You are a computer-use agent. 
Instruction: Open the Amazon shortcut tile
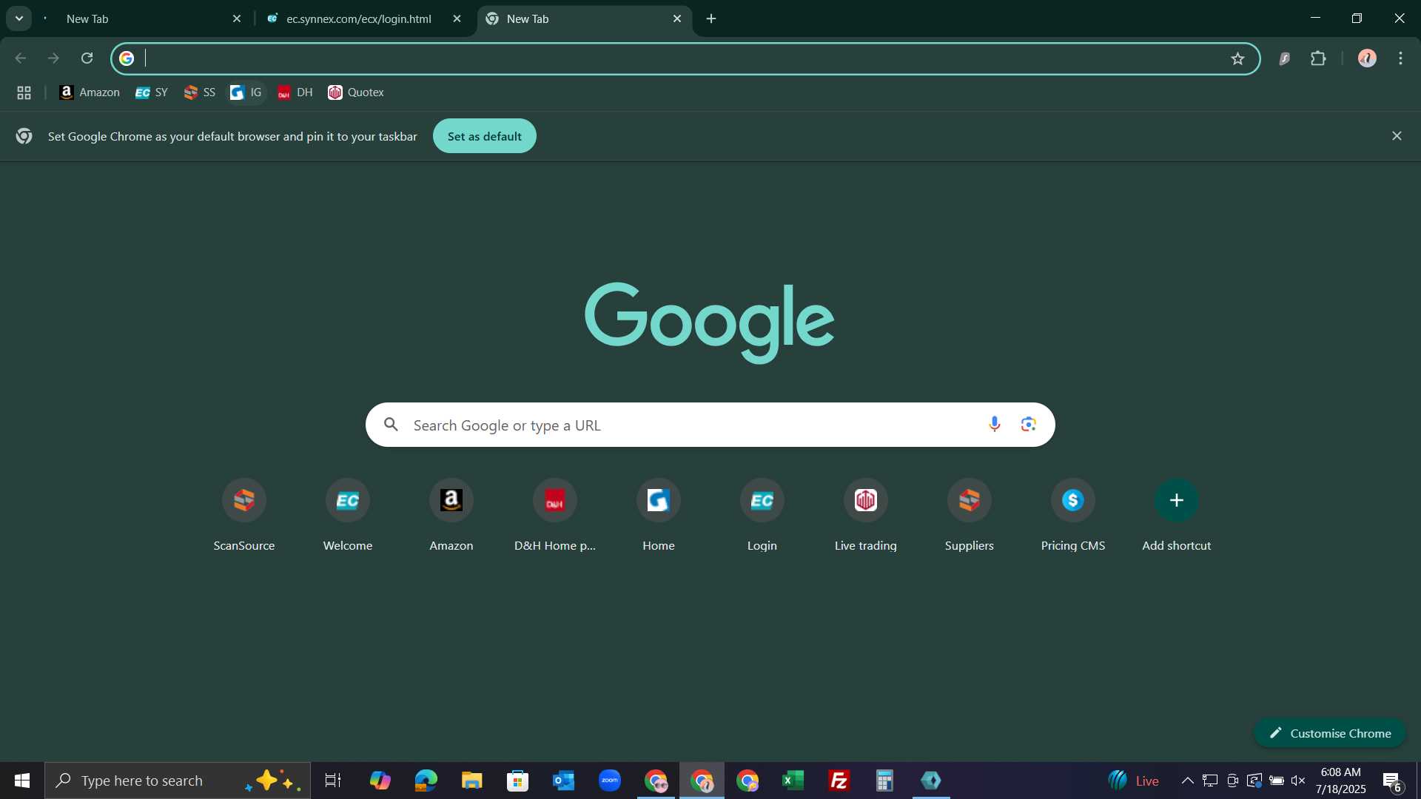(x=451, y=516)
